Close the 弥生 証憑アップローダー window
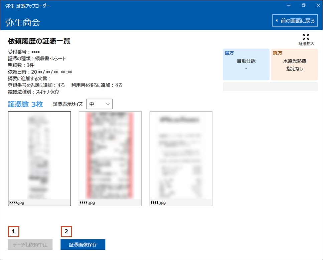Viewport: 323px width, 260px height. coord(318,5)
